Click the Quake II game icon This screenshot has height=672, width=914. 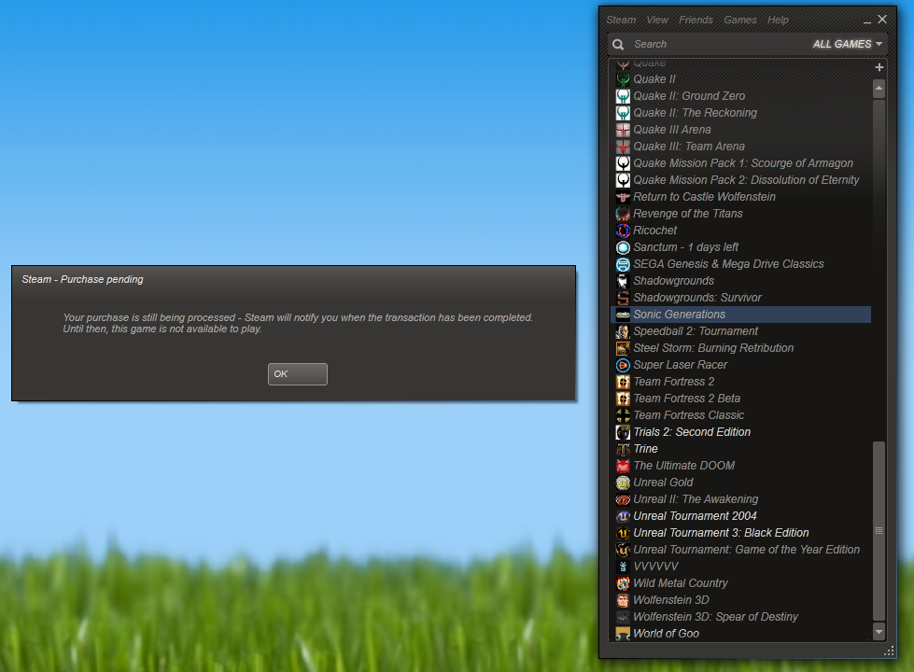pos(623,79)
